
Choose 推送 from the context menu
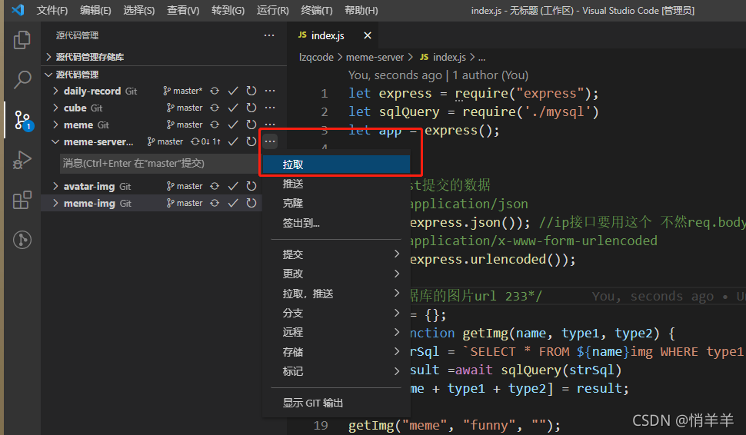(x=336, y=184)
